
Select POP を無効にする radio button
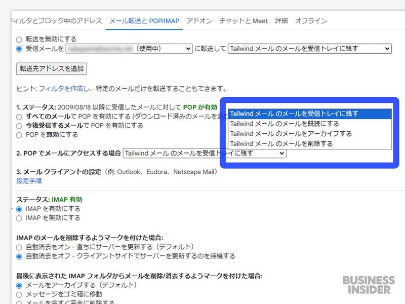pos(19,135)
